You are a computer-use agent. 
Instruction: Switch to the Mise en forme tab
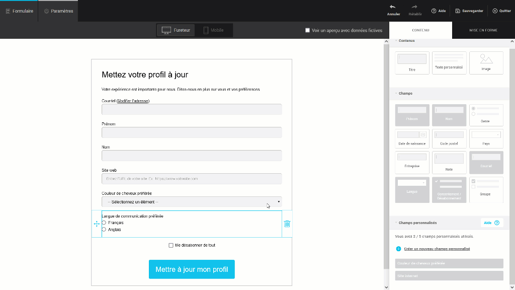(483, 30)
